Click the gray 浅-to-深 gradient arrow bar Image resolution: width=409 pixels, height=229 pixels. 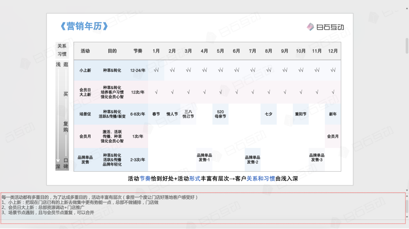click(58, 113)
